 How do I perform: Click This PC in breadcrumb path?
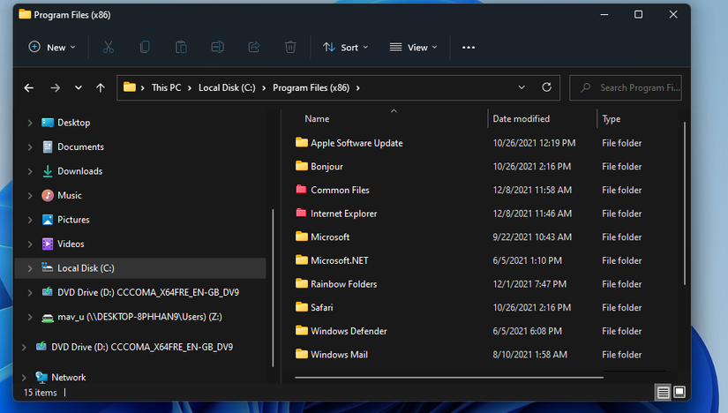click(x=166, y=87)
